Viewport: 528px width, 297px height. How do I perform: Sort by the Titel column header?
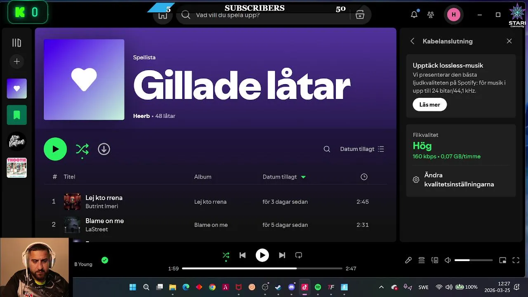click(x=69, y=177)
